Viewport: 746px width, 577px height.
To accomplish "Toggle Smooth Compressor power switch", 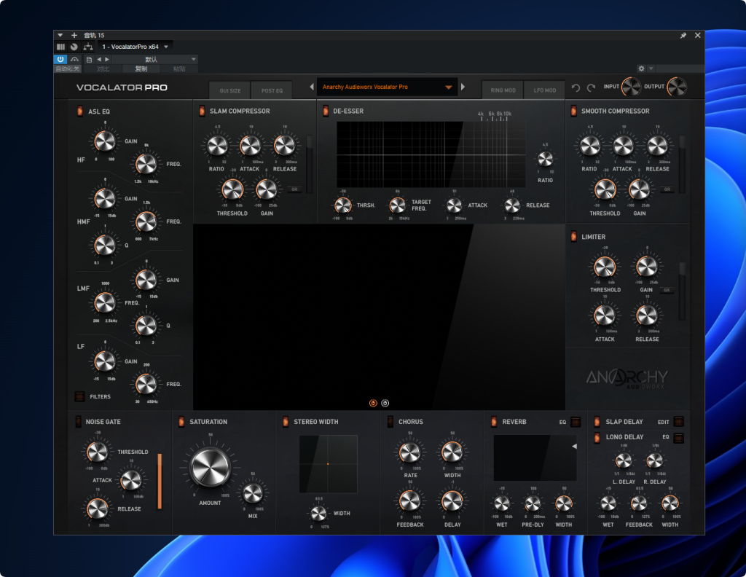I will pos(573,111).
